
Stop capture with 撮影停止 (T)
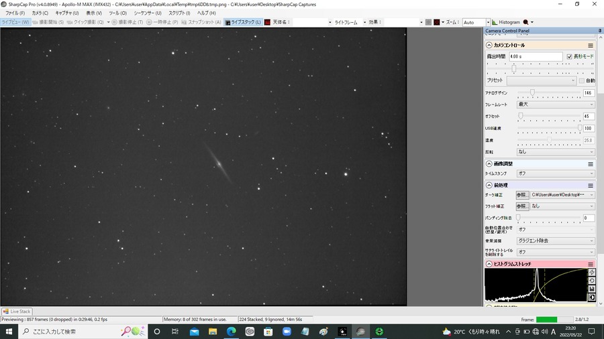click(128, 22)
